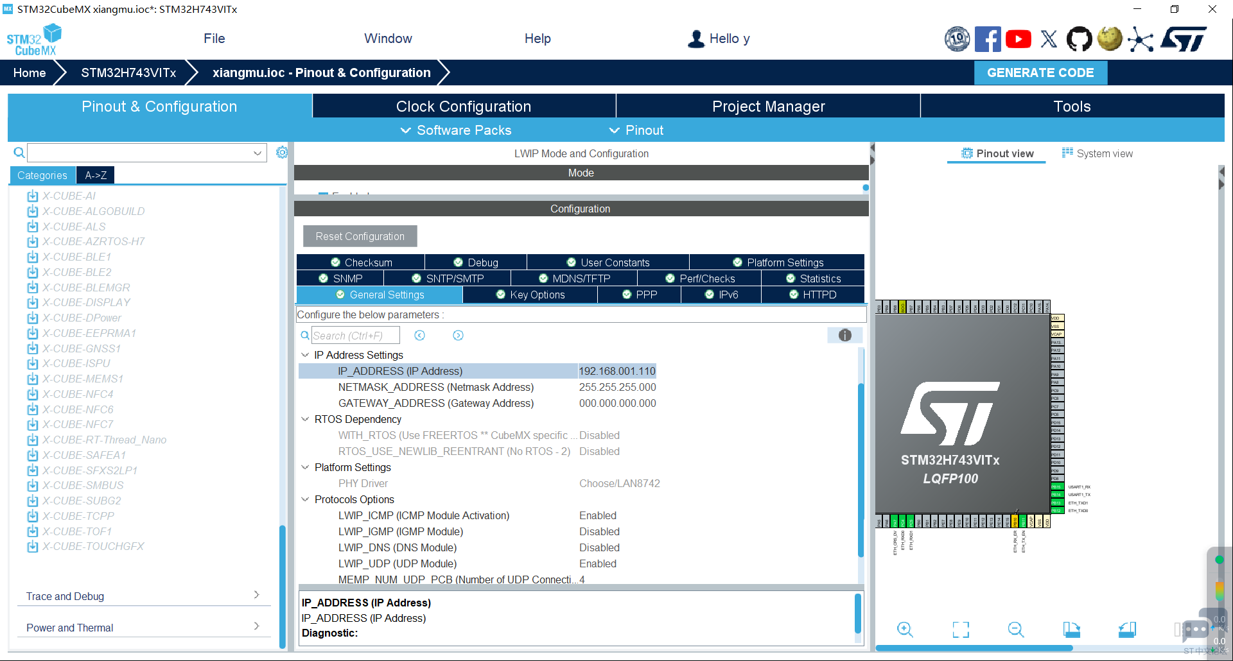Select the IP_ADDRESS value 192.168.001.110
1233x661 pixels.
tap(617, 371)
